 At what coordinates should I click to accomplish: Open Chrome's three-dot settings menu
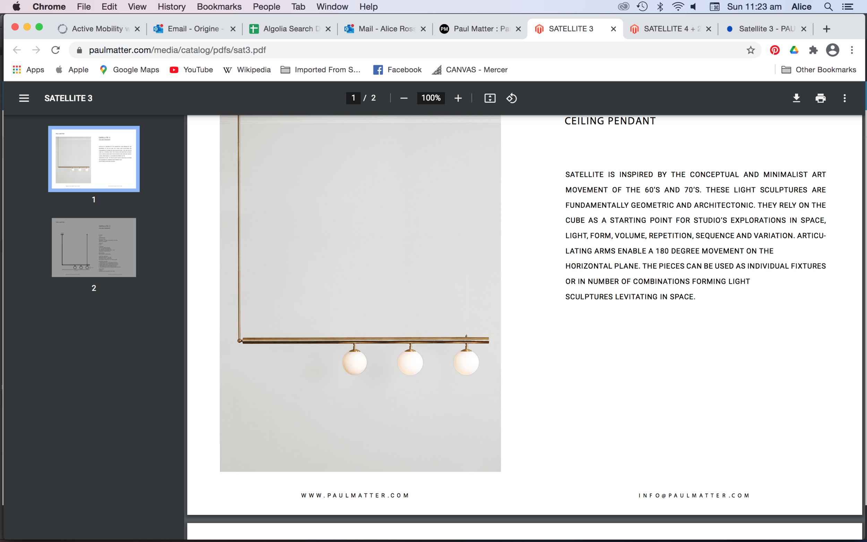852,50
